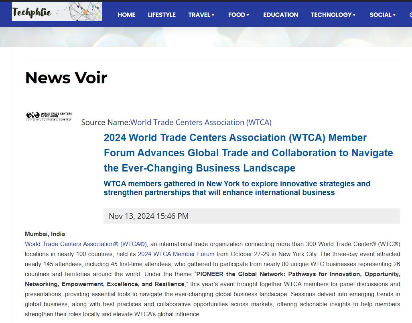Click the World Trade Centers Association logo
Image resolution: width=412 pixels, height=323 pixels.
point(49,116)
